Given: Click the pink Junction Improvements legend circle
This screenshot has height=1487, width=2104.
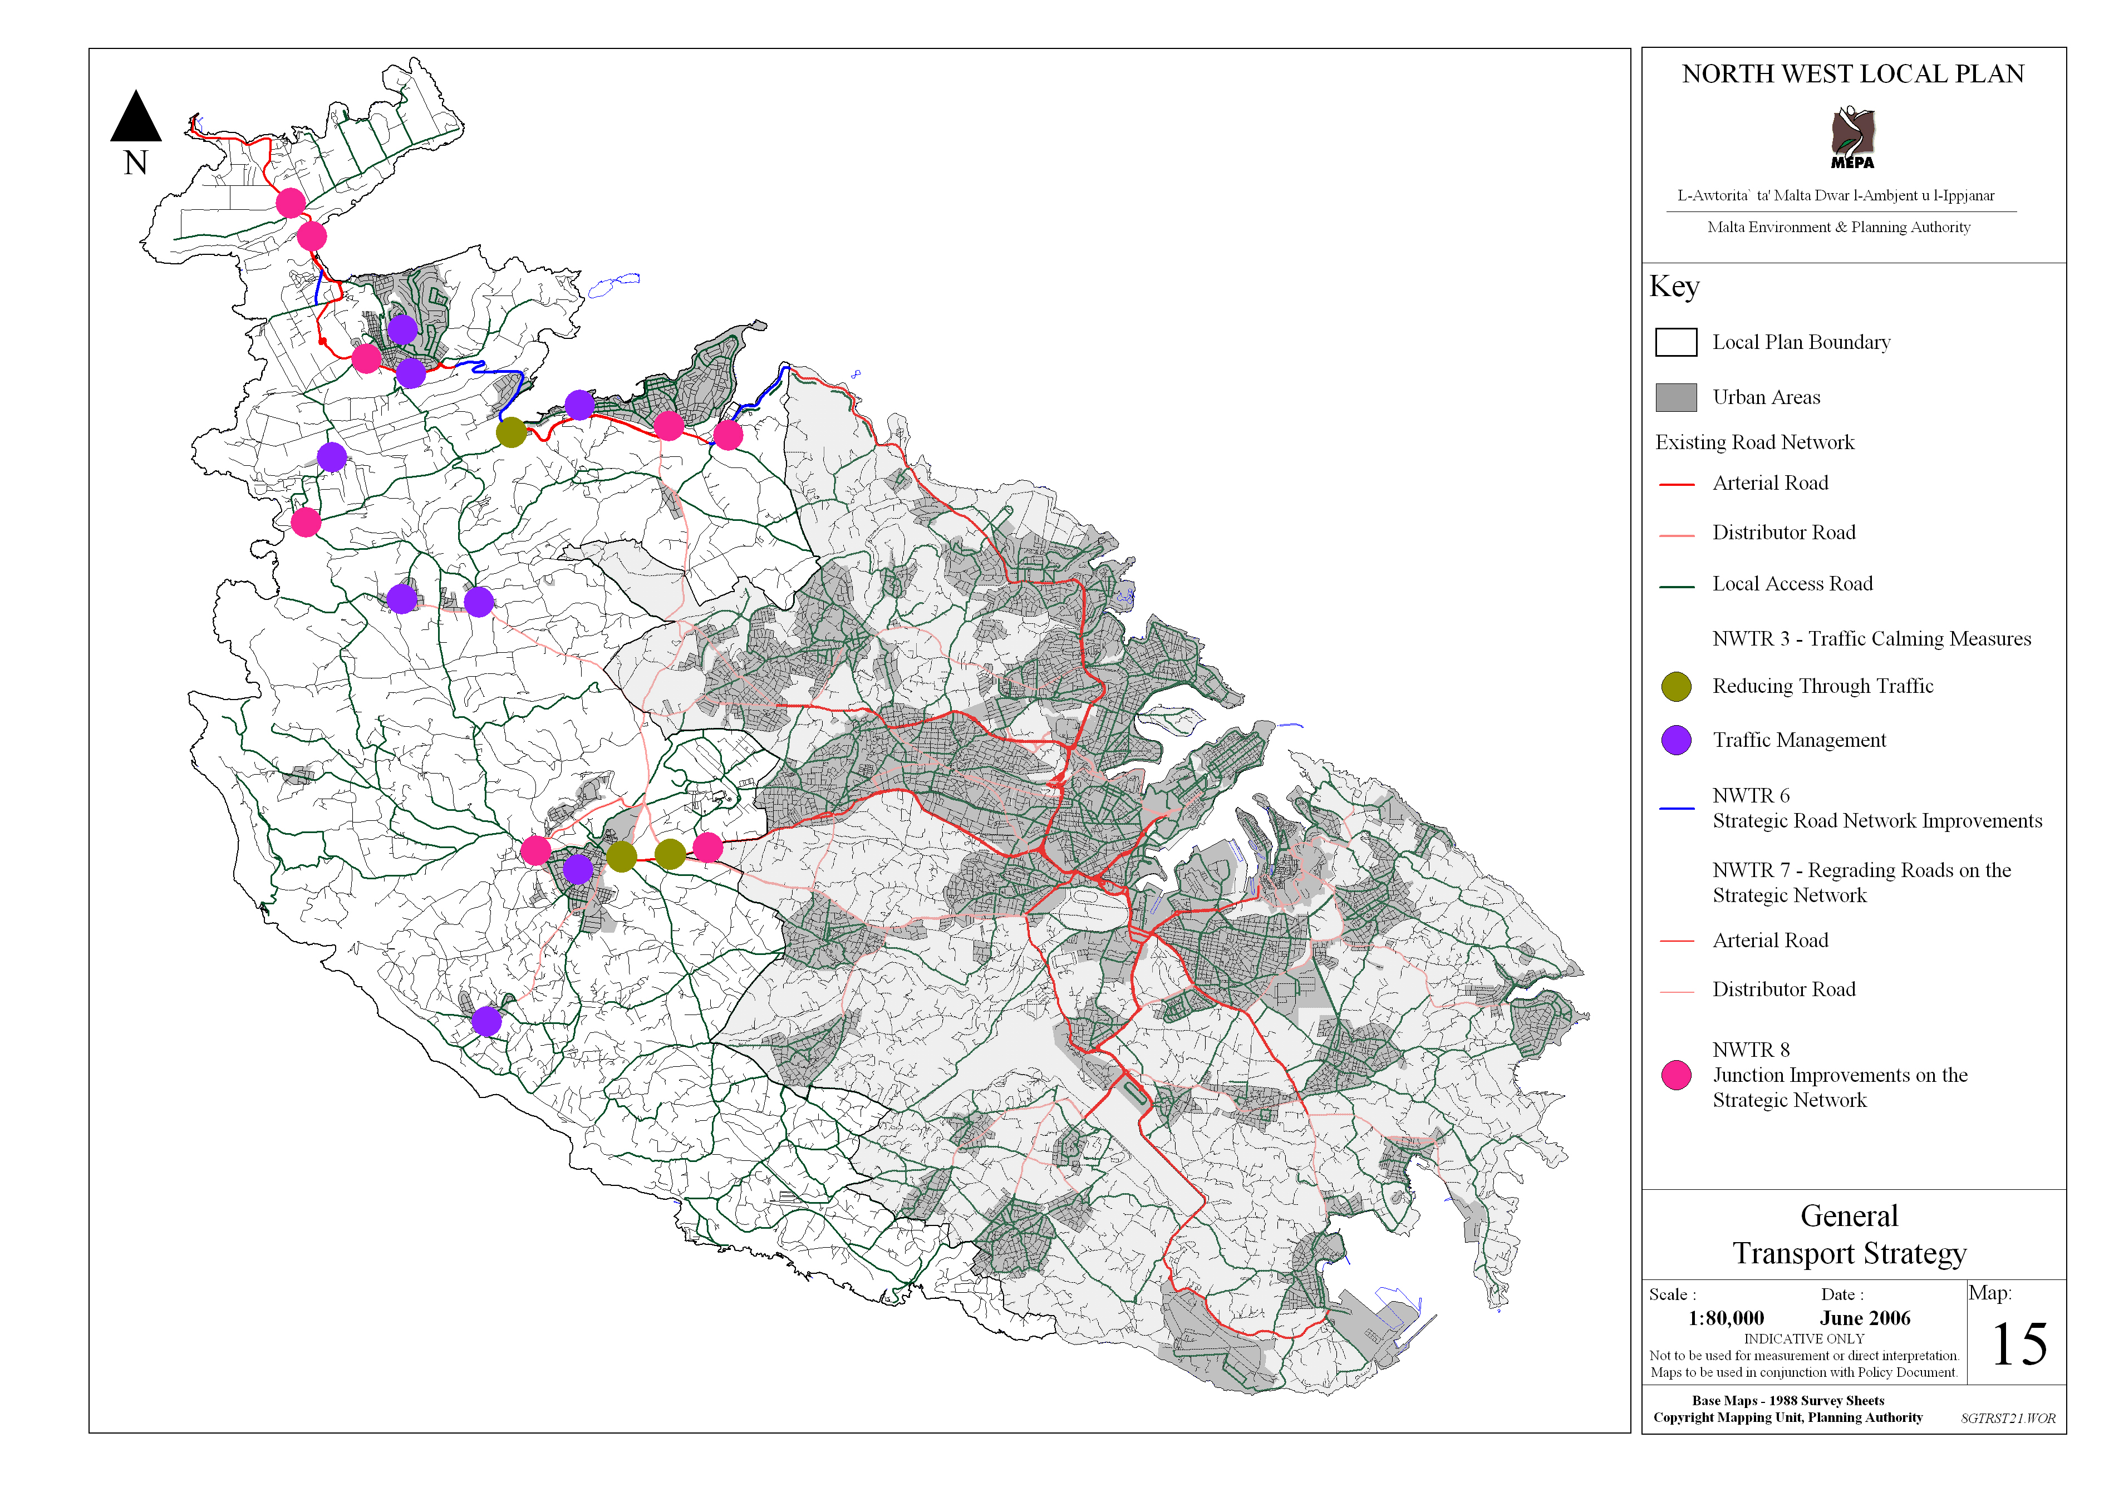Looking at the screenshot, I should 1676,1075.
